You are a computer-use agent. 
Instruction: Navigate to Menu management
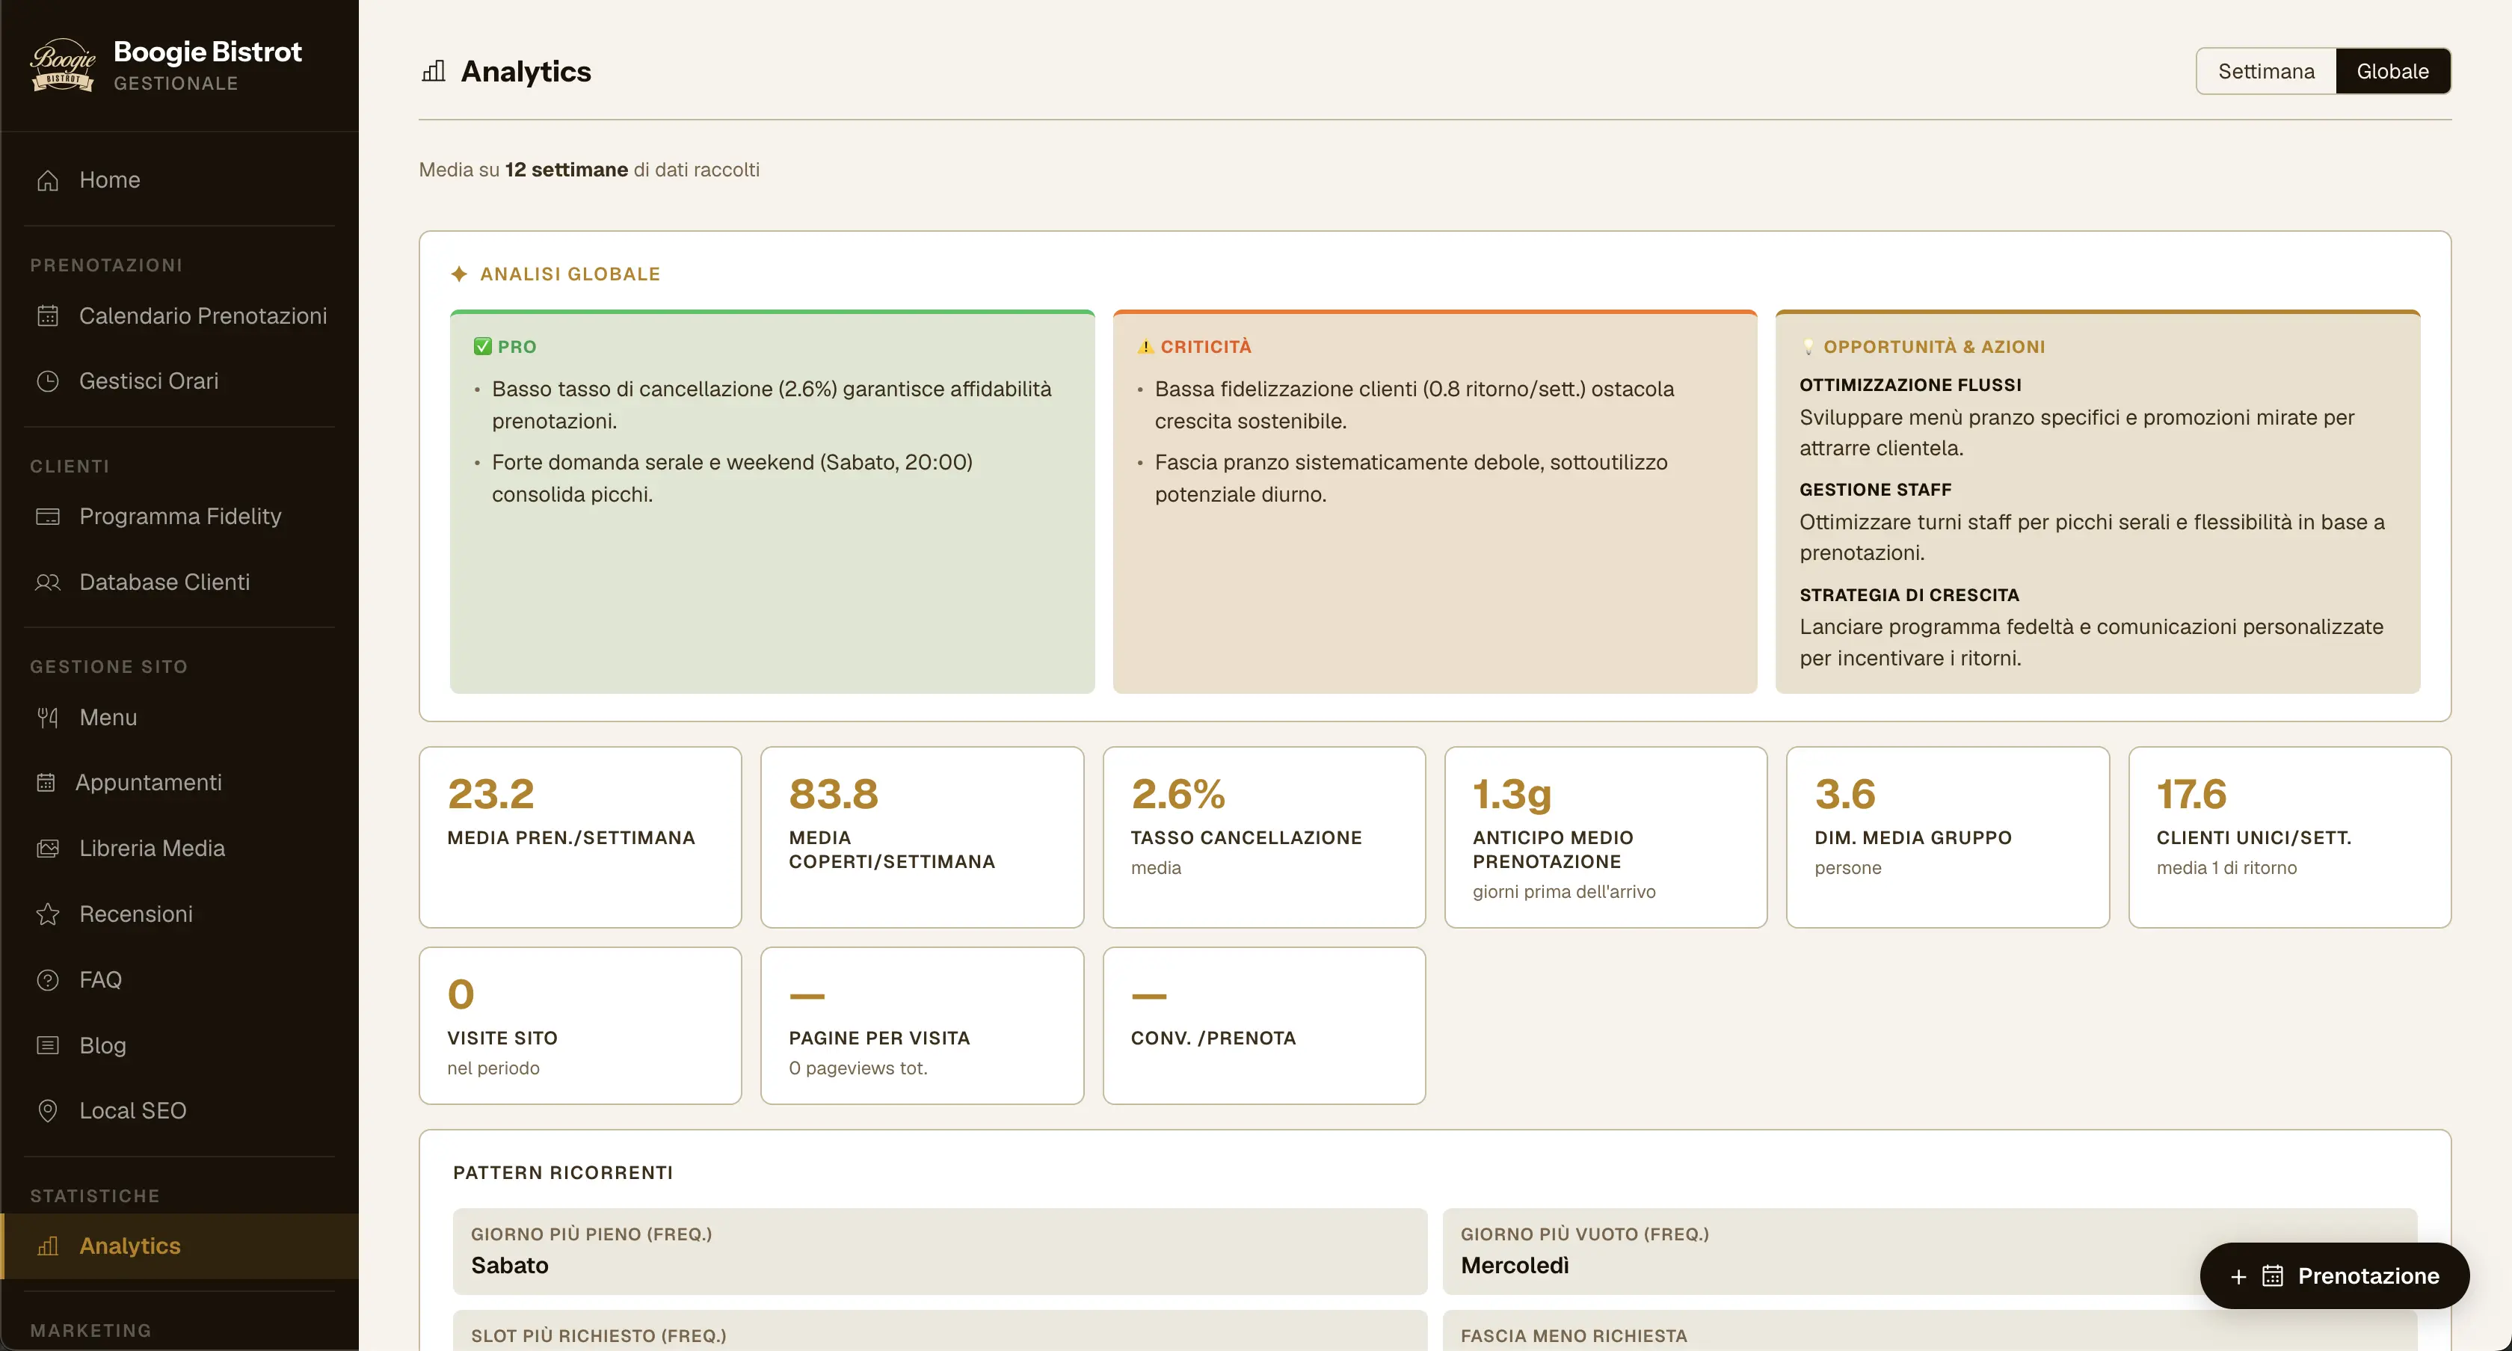[x=179, y=718]
